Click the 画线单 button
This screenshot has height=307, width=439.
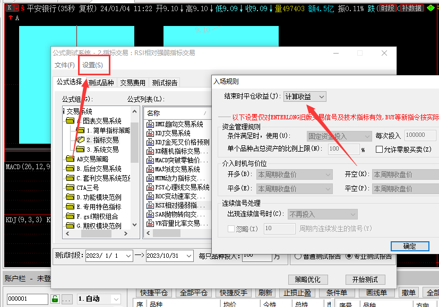coord(376,293)
